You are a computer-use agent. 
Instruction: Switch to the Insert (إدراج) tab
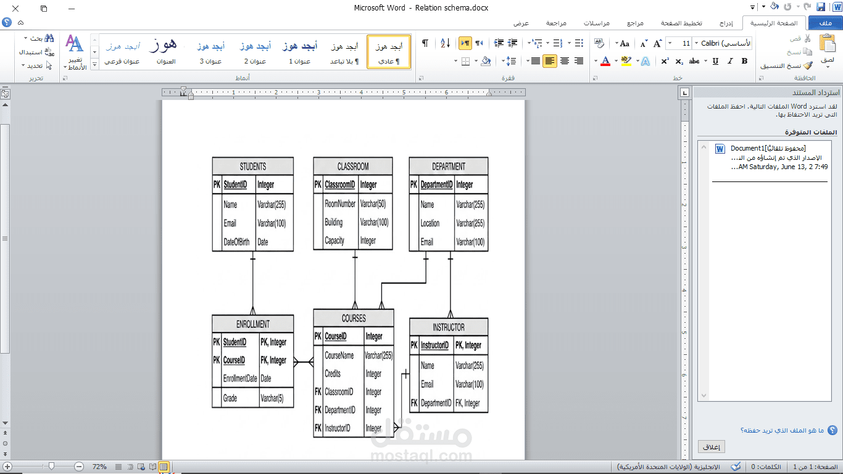(x=726, y=23)
